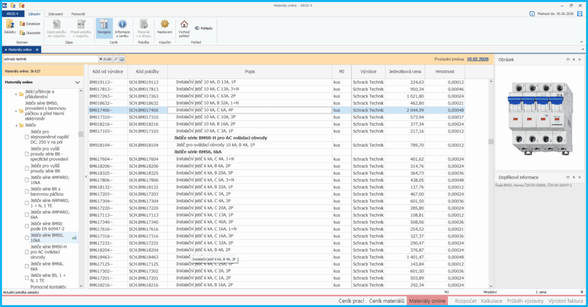Click the 10.02.2026 last change link
This screenshot has width=588, height=307.
coord(478,58)
